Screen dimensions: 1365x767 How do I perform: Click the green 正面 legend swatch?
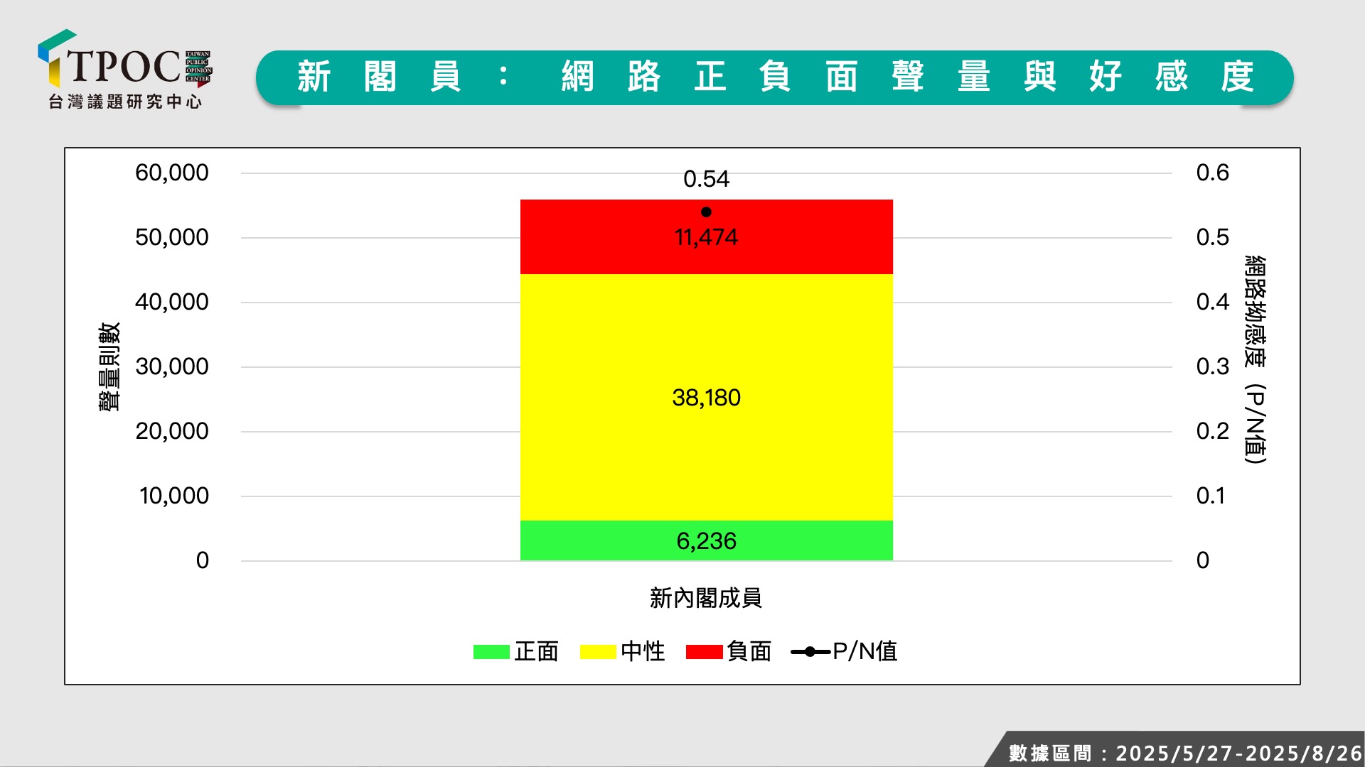[491, 652]
